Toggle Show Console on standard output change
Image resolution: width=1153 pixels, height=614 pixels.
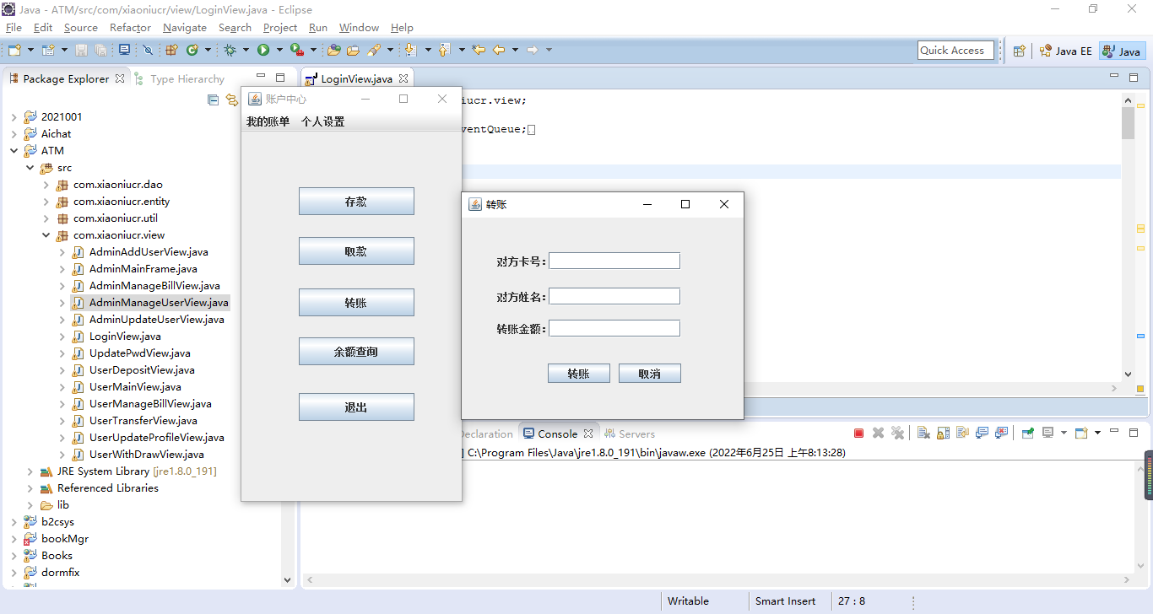(982, 433)
